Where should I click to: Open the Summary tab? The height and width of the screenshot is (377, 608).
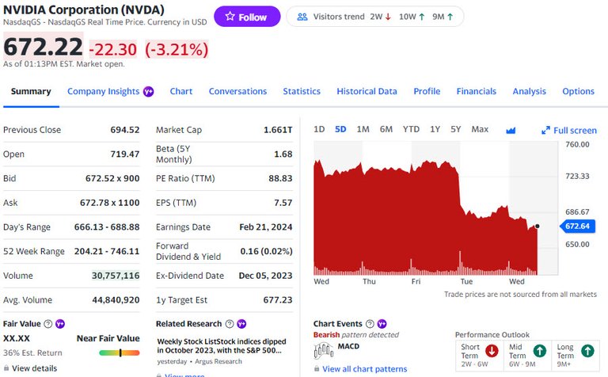[x=31, y=91]
